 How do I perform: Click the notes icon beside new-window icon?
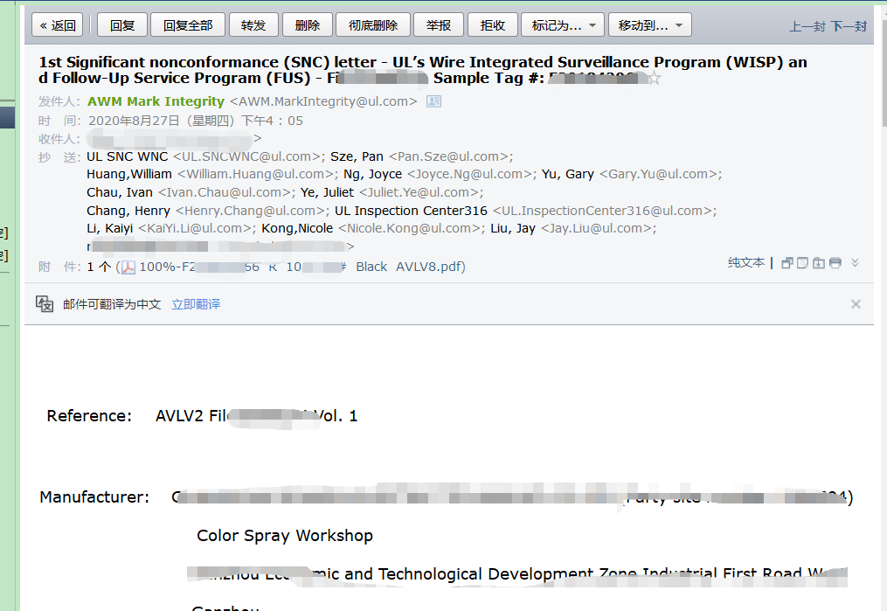tap(803, 263)
